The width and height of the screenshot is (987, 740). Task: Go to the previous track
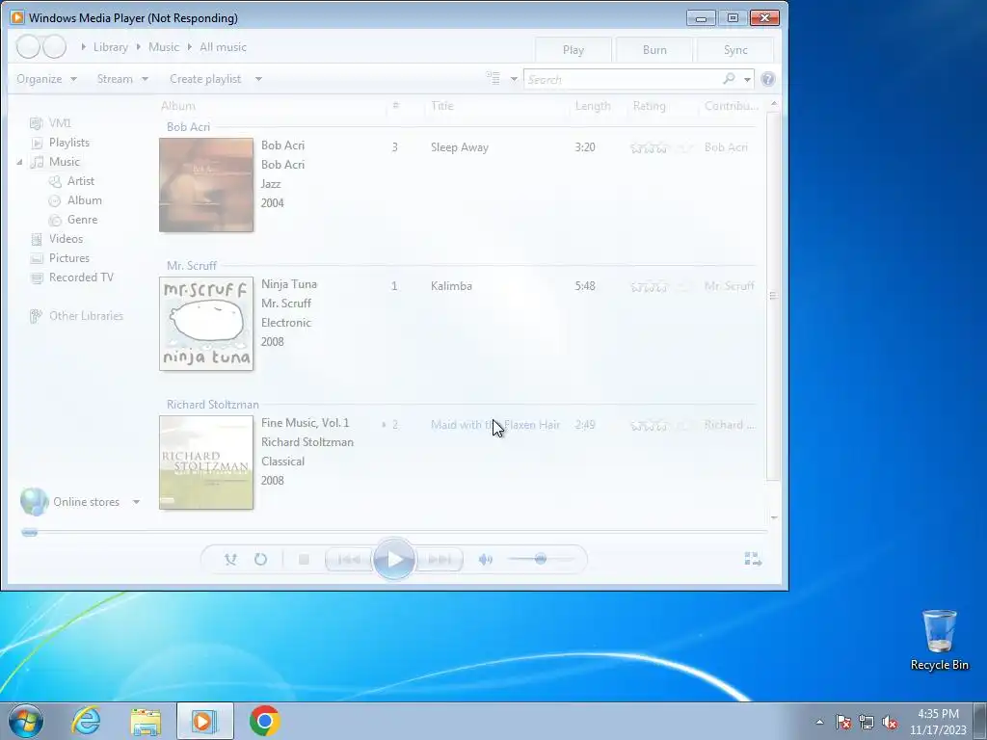coord(349,560)
